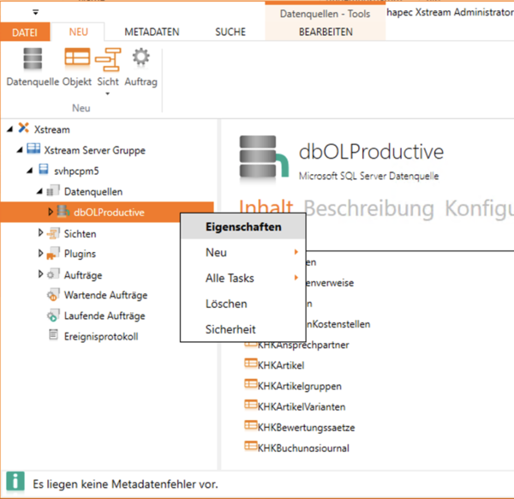Open the Alle Tasks submenu
Image resolution: width=514 pixels, height=499 pixels.
pyautogui.click(x=243, y=278)
